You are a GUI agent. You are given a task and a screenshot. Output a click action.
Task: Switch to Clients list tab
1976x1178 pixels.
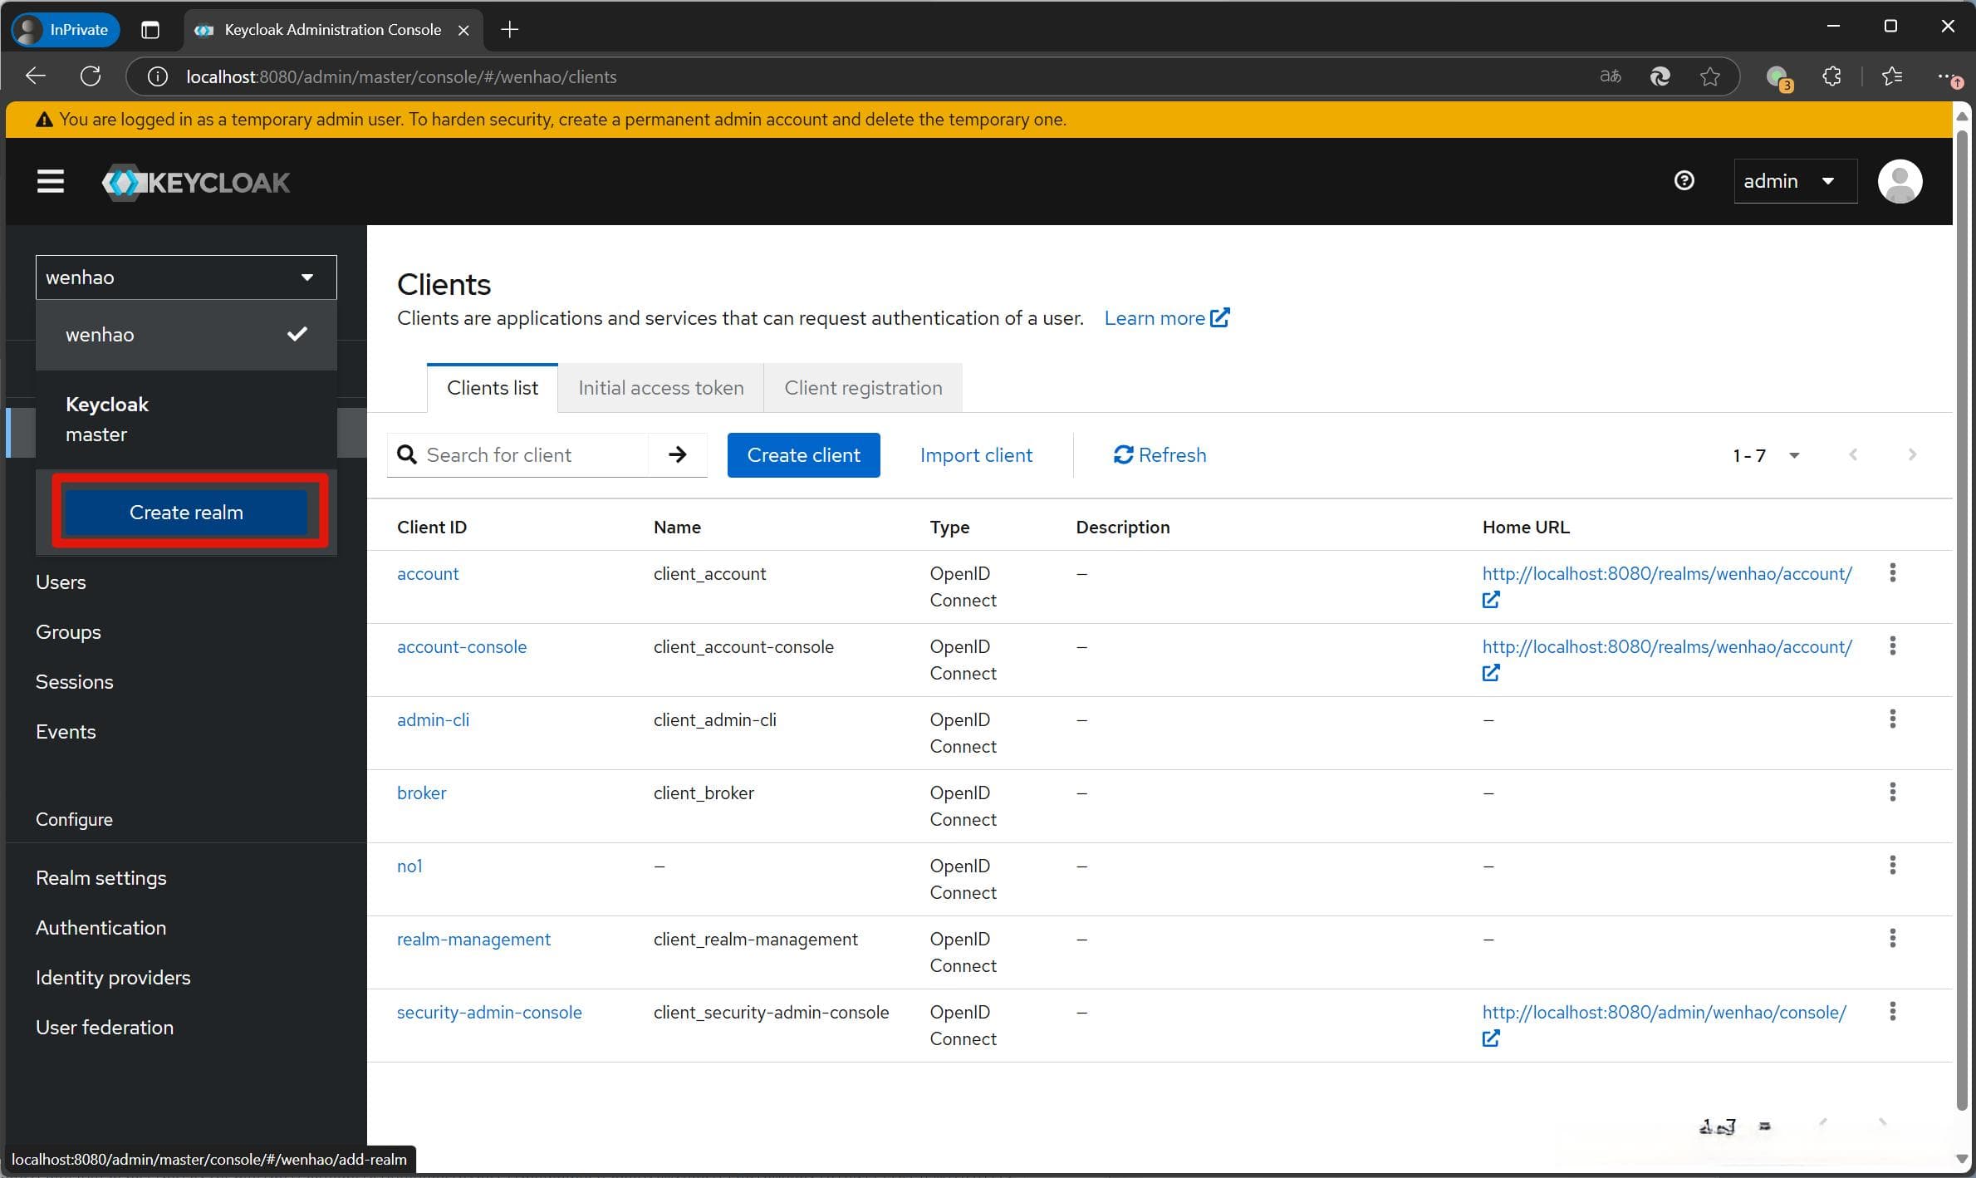pos(493,387)
